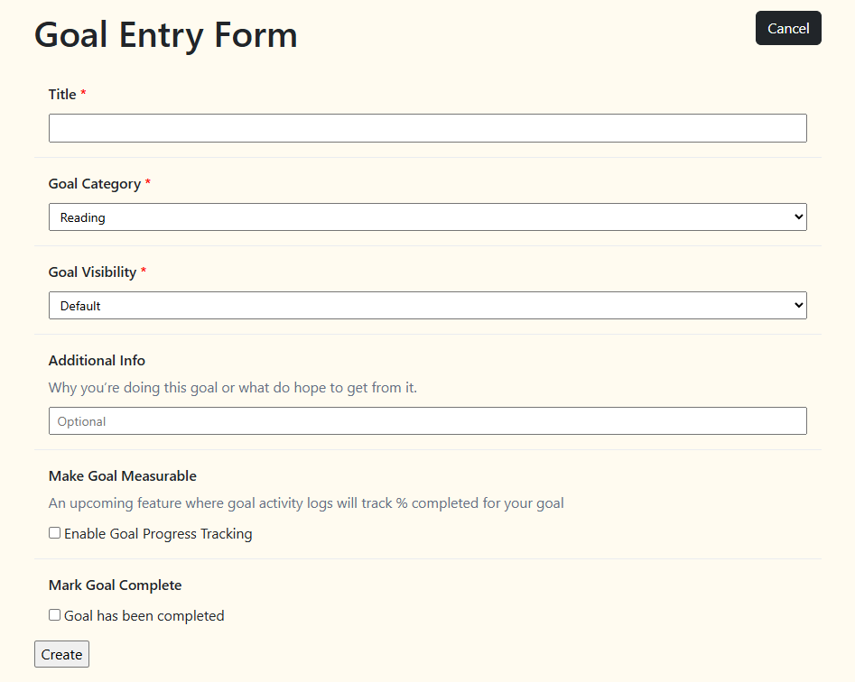The height and width of the screenshot is (682, 855).
Task: Submit the form with Create button
Action: click(61, 654)
